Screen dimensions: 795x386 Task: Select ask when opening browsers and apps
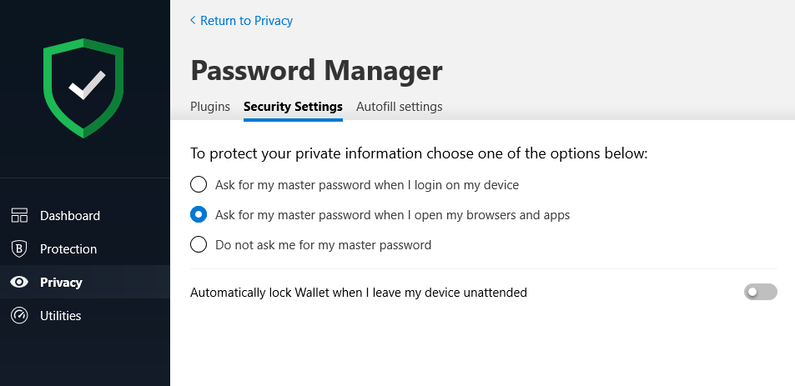(199, 215)
